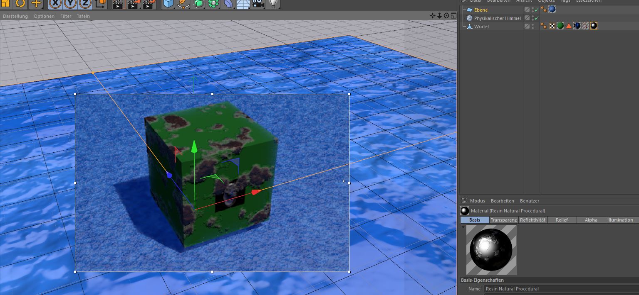
Task: Click the Phong tag on Würfel
Action: [544, 26]
